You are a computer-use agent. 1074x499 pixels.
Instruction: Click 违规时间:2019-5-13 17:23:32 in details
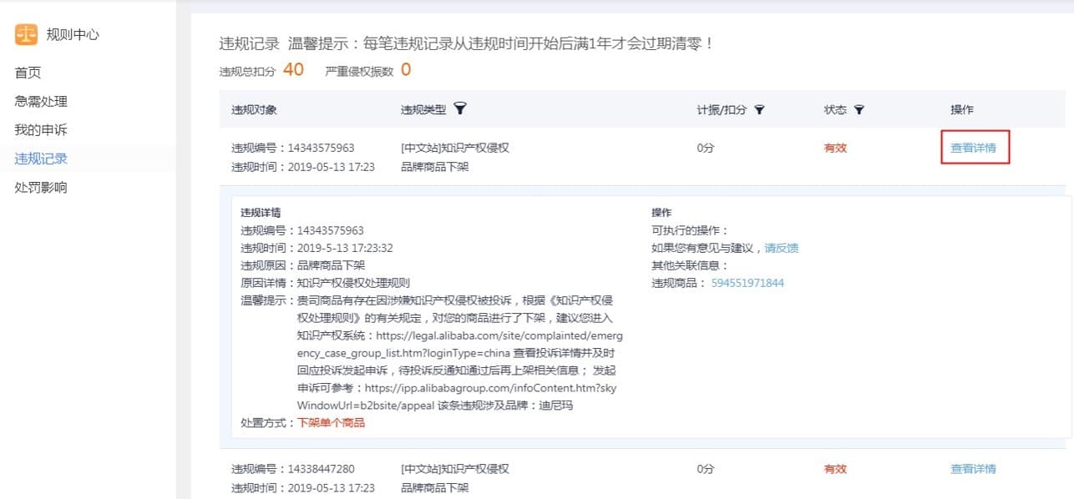click(317, 248)
